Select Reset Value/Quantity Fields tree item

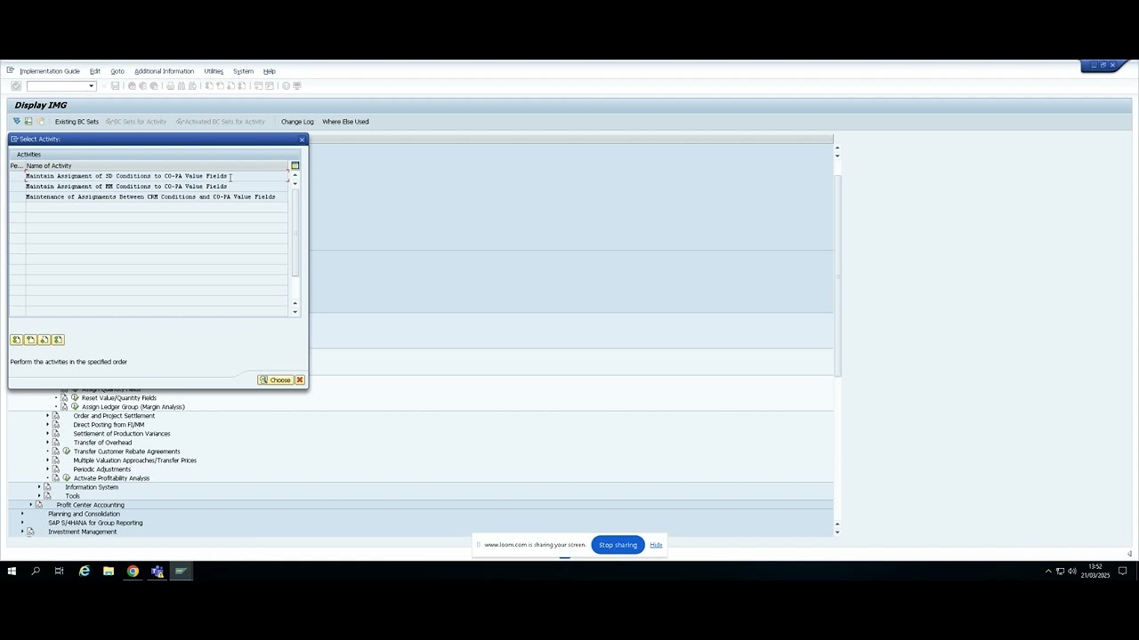point(119,398)
